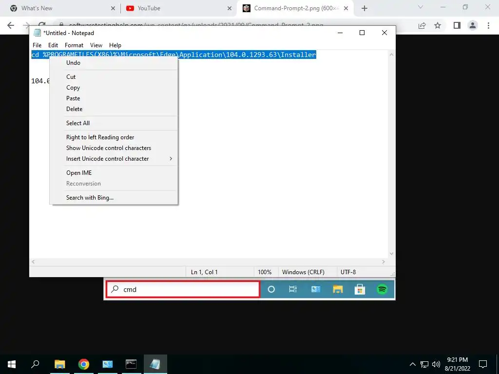Choose Select All from the context menu

114,123
